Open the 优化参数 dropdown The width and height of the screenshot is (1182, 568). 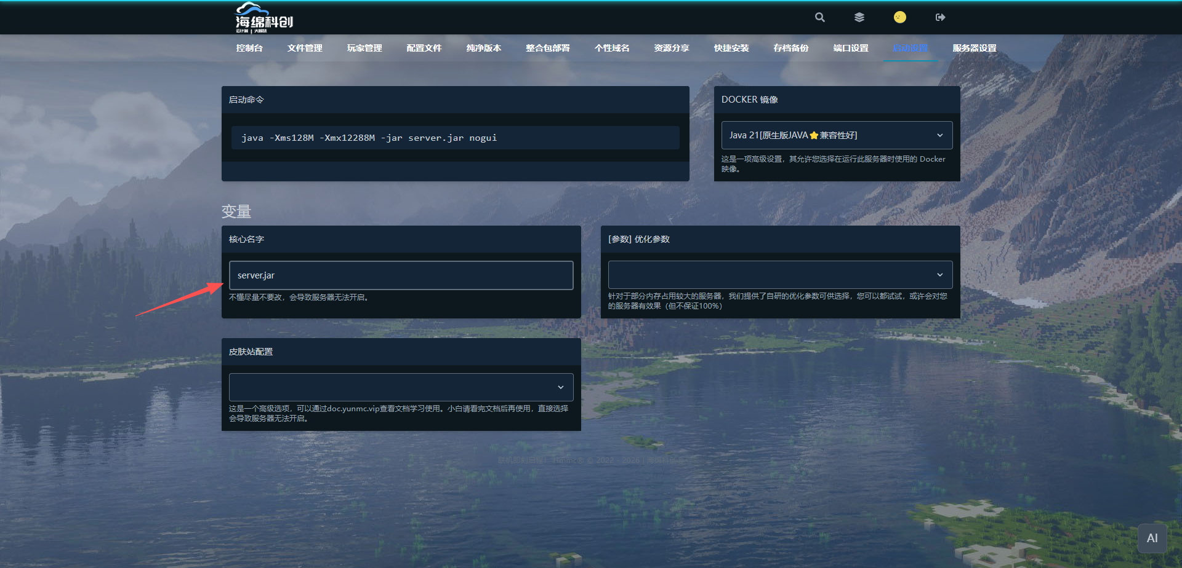tap(780, 275)
